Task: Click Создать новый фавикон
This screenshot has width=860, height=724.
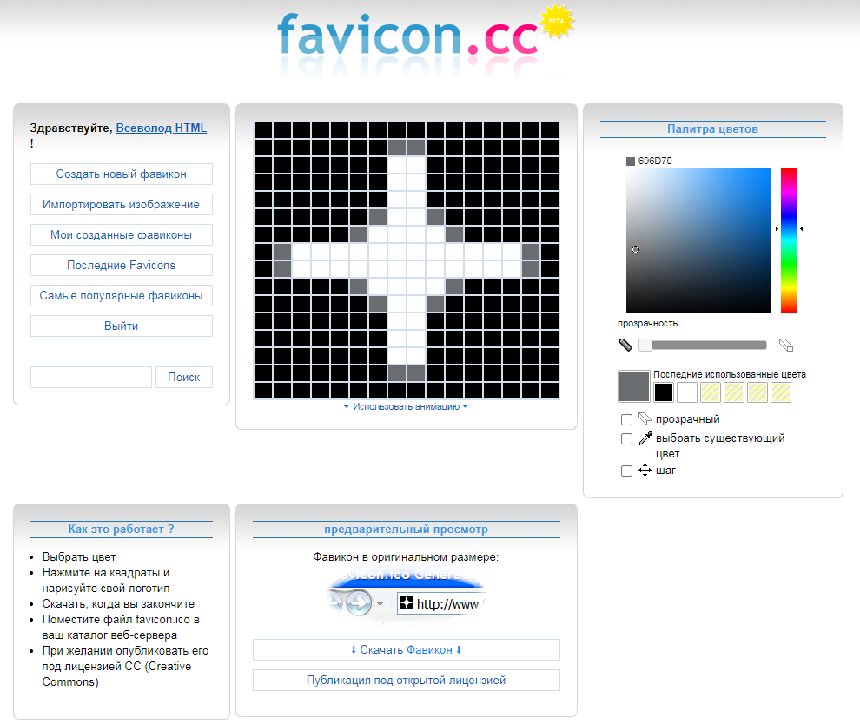Action: pos(122,174)
